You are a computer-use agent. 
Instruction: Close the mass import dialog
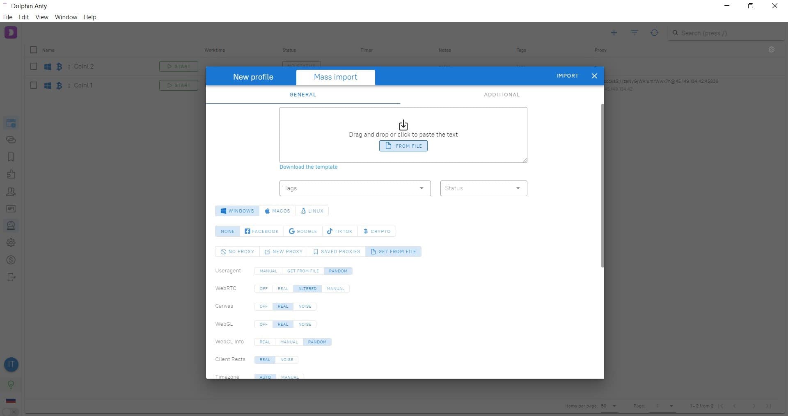(x=594, y=76)
